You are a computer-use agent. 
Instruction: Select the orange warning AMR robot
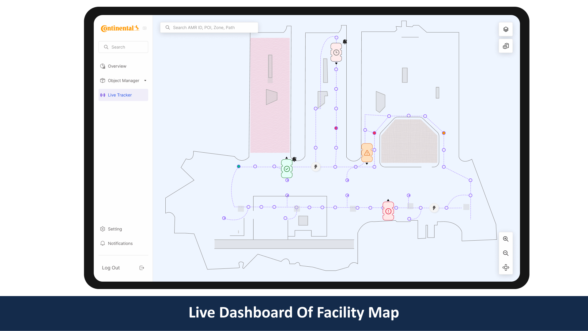pos(367,153)
